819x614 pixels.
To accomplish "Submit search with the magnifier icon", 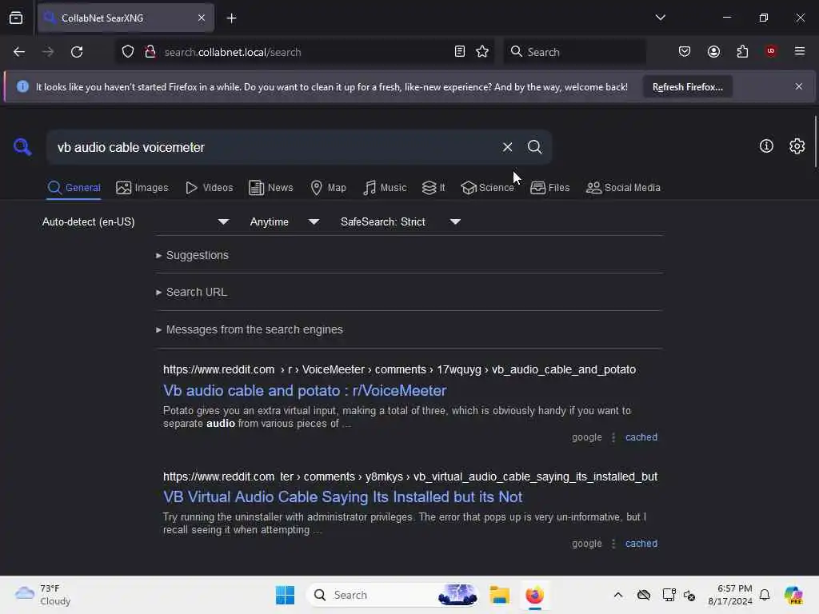I will pos(534,147).
